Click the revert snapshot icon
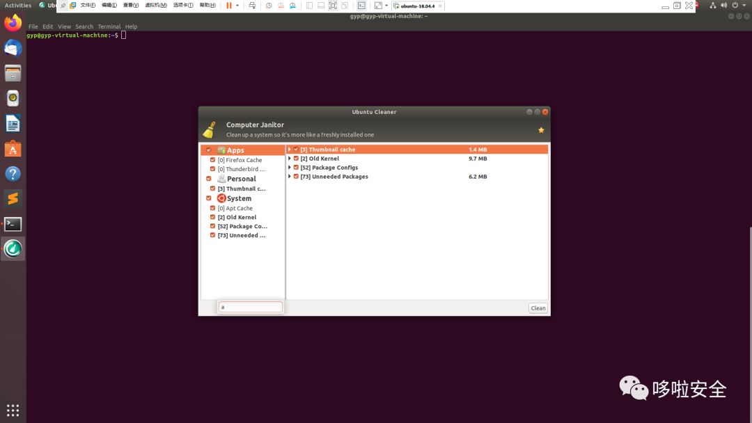The image size is (752, 423). coord(281,6)
